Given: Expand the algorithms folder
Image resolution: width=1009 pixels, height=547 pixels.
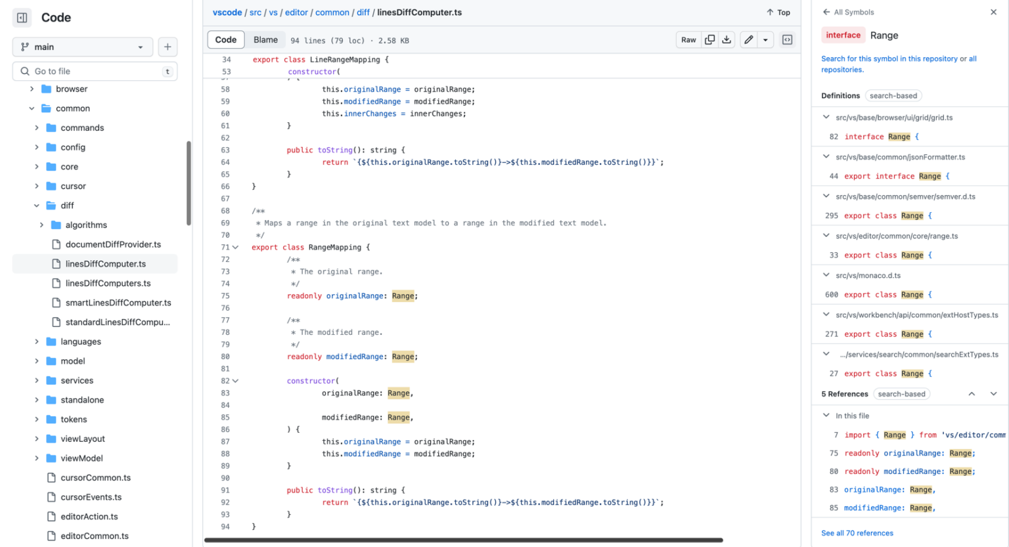Looking at the screenshot, I should click(x=41, y=225).
